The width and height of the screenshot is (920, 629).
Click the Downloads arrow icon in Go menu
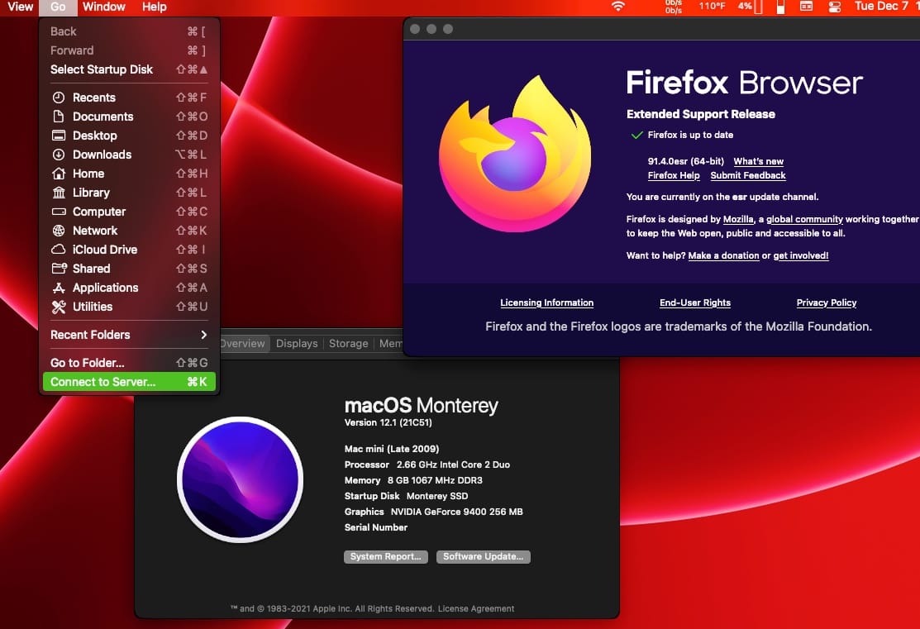[59, 155]
